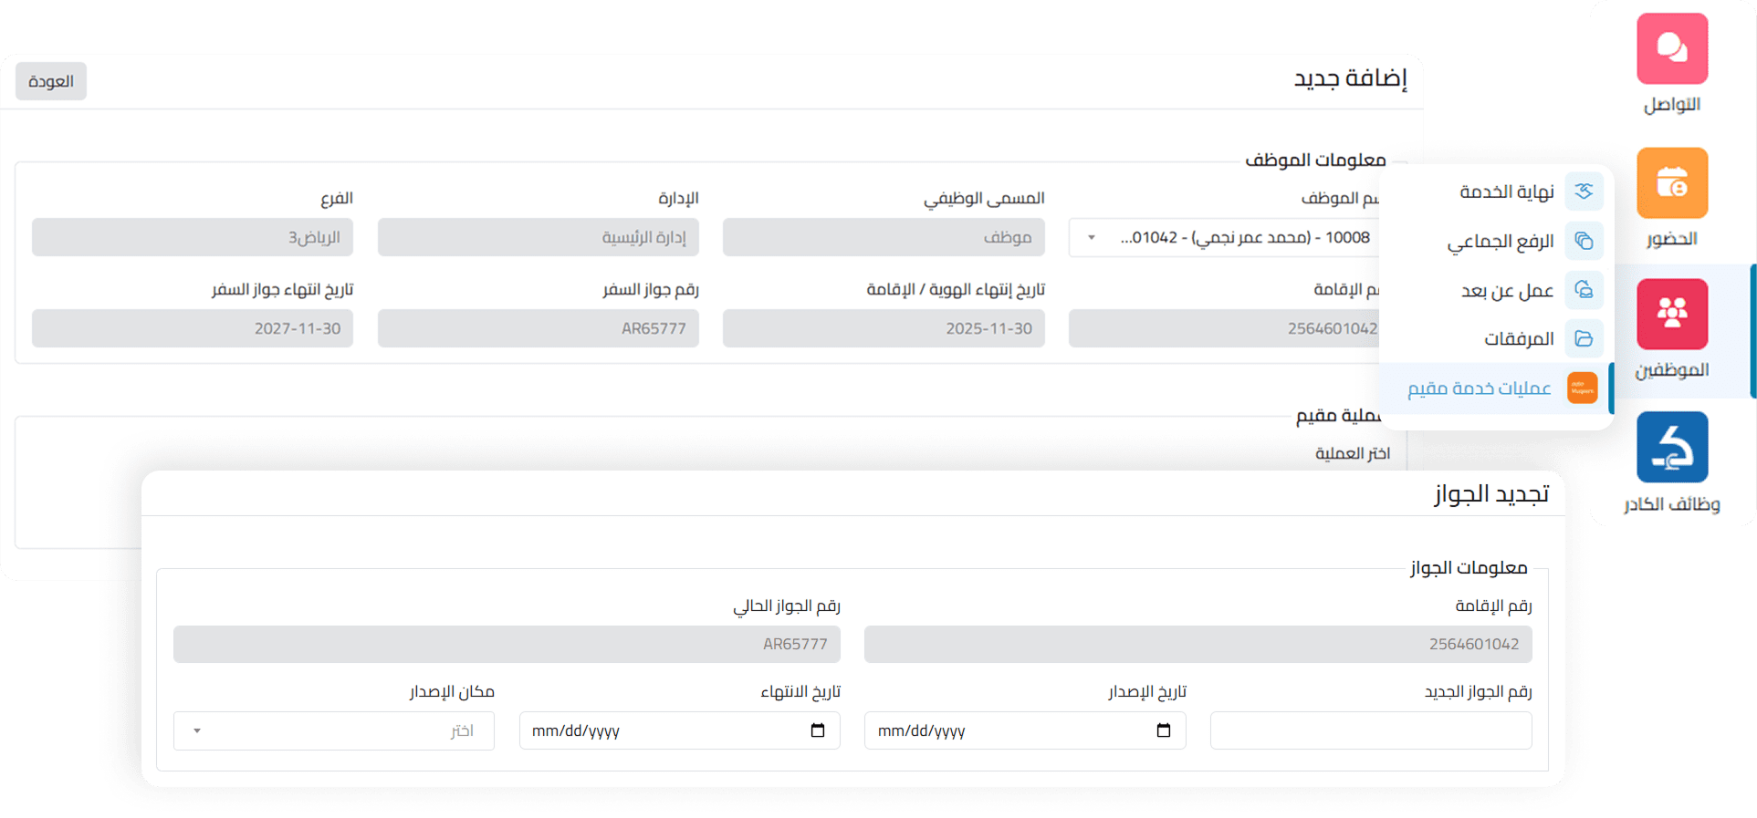Click the المرفقات attachments folder icon
This screenshot has height=818, width=1757.
click(x=1584, y=339)
